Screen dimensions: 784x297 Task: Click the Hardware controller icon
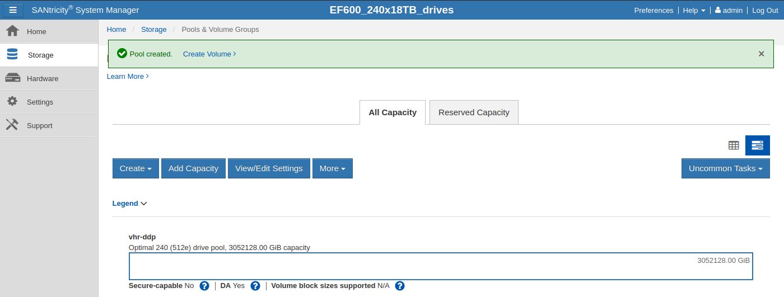coord(12,78)
